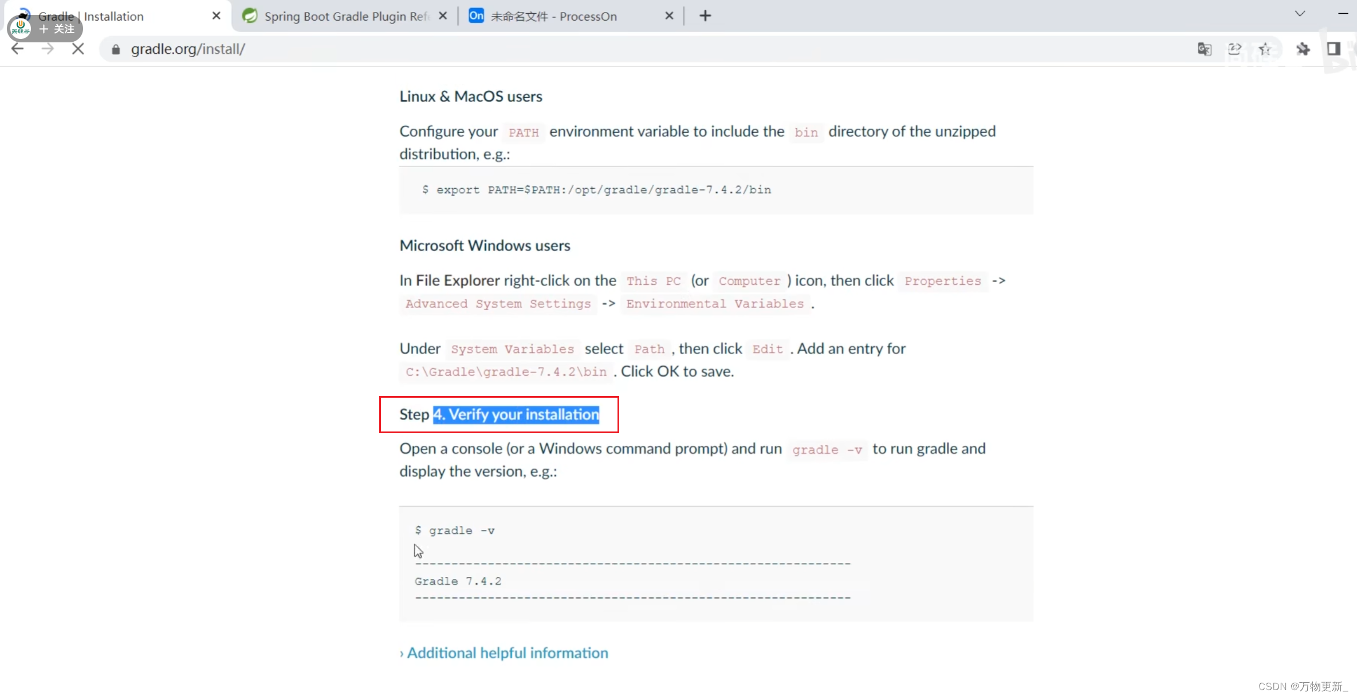Click 'Advanced System Settings' code text

498,304
